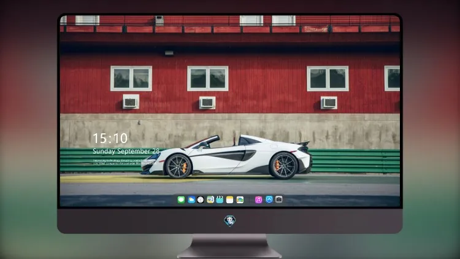Open the Clock app in the dock
The height and width of the screenshot is (259, 460).
click(201, 200)
